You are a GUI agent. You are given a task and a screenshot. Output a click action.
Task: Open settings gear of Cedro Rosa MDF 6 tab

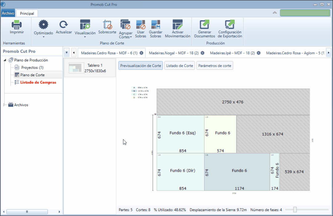click(x=142, y=53)
